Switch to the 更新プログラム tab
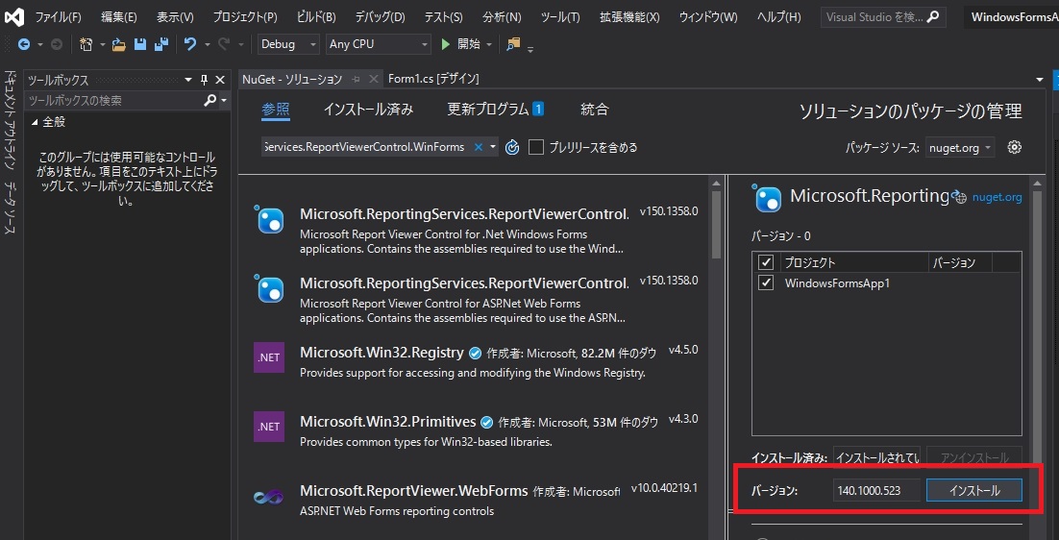This screenshot has height=540, width=1059. pyautogui.click(x=495, y=110)
